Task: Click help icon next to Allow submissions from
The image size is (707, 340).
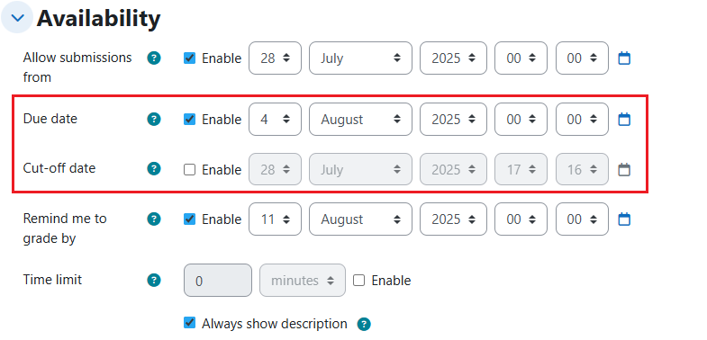Action: tap(154, 58)
